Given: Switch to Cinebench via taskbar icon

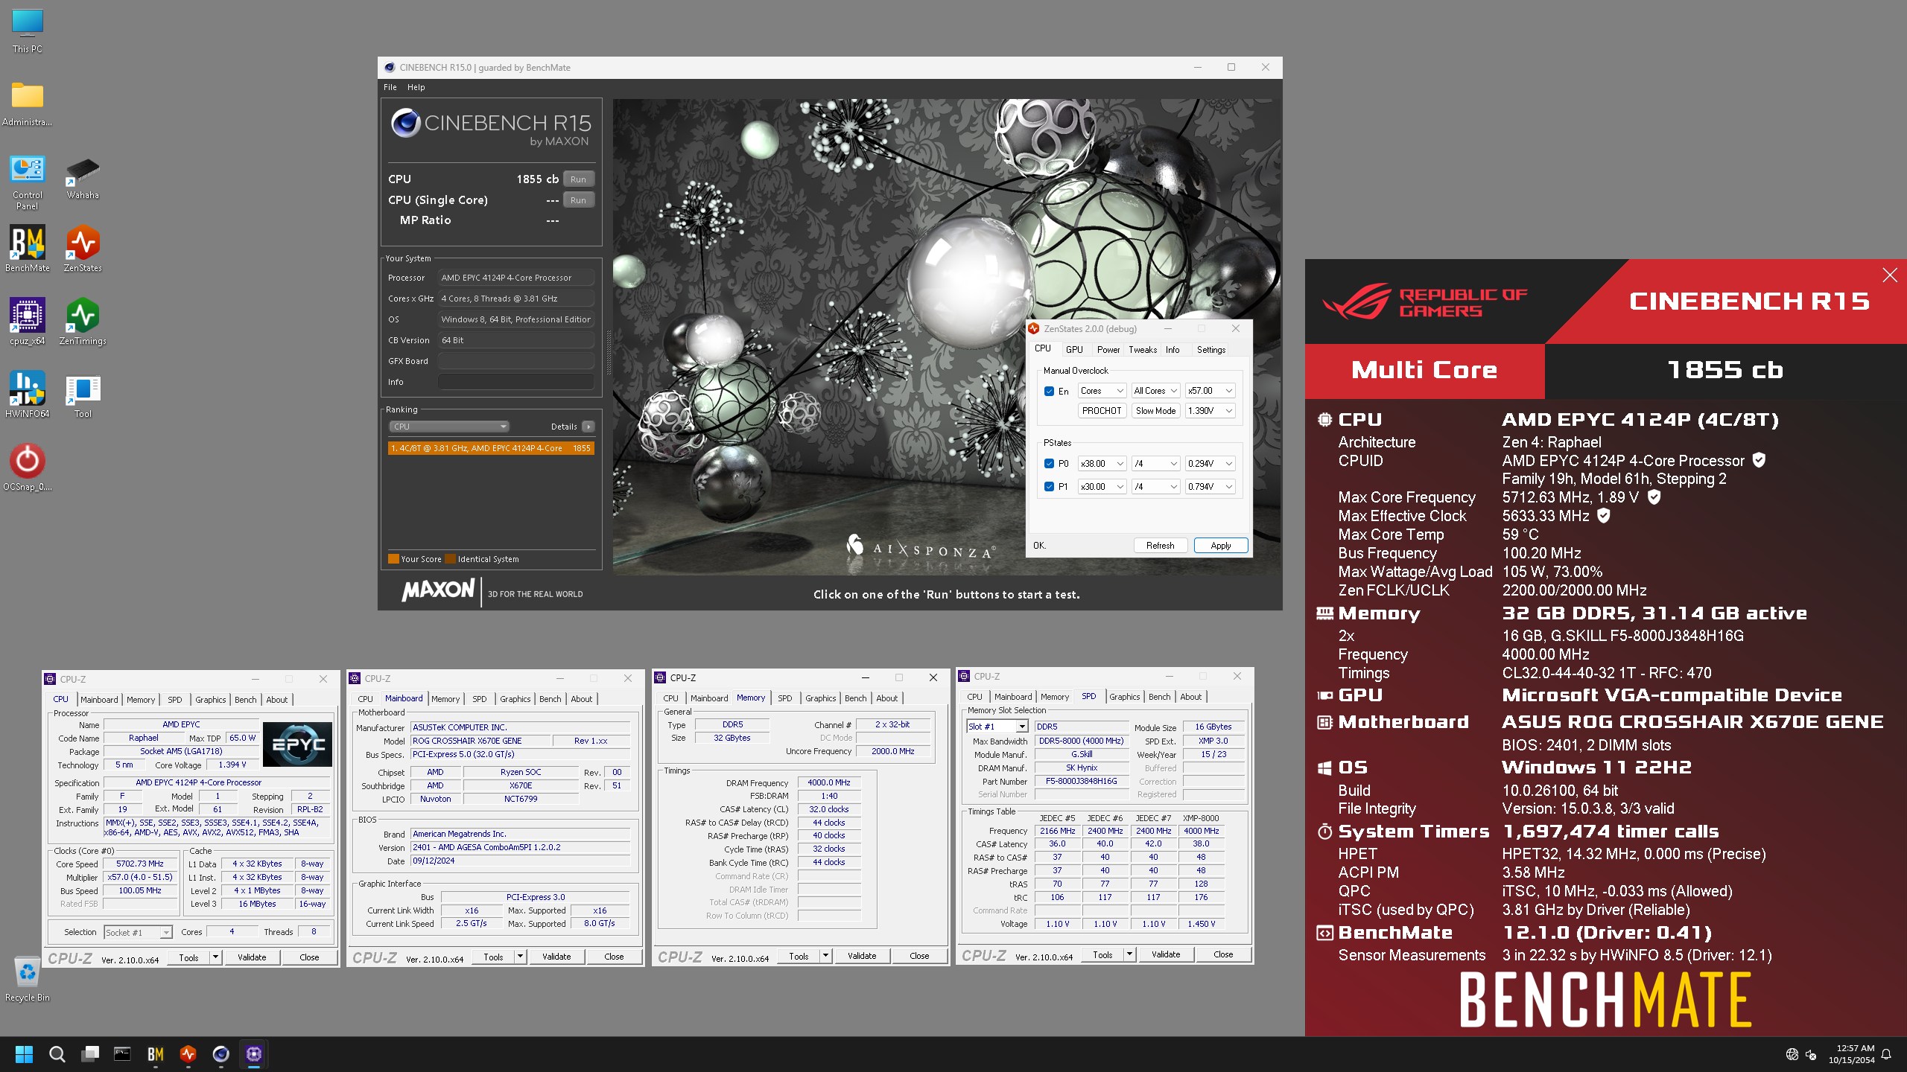Looking at the screenshot, I should point(220,1054).
